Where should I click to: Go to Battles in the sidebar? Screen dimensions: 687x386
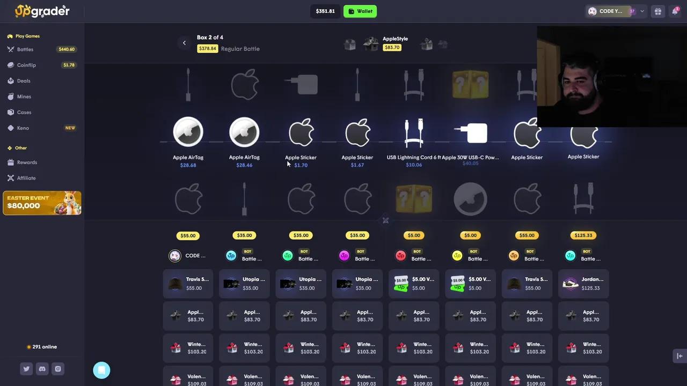coord(25,49)
